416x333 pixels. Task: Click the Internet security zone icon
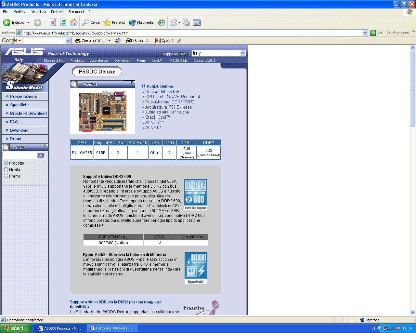pos(362,320)
